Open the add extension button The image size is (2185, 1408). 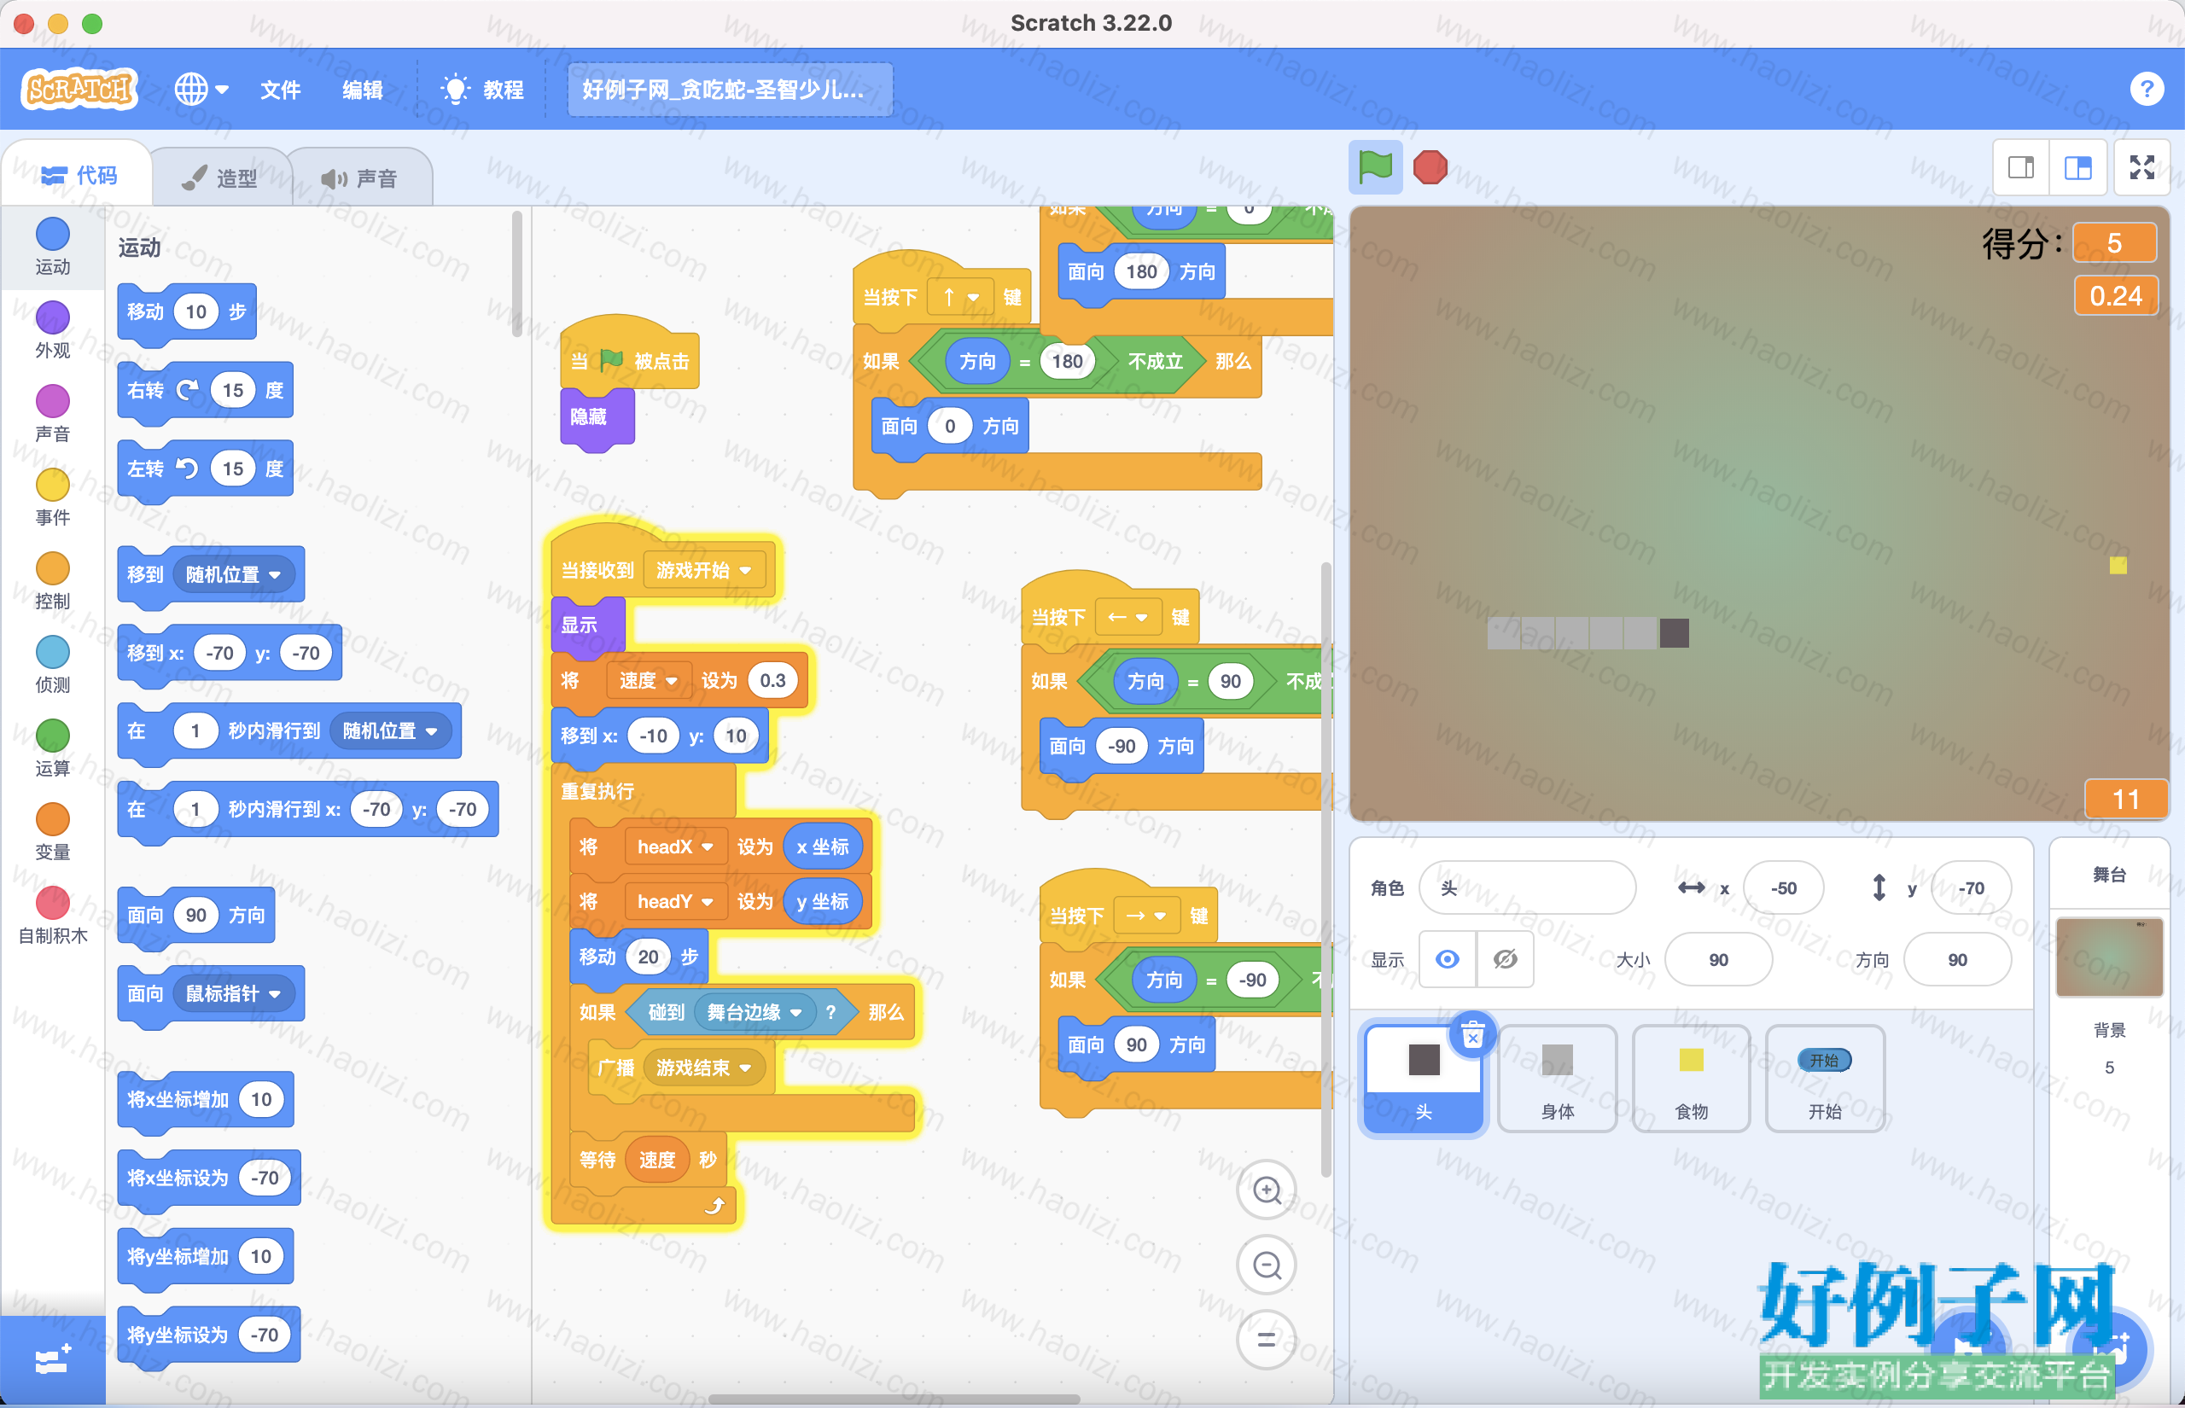(52, 1360)
